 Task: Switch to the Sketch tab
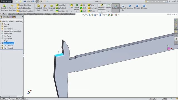pyautogui.click(x=11, y=14)
